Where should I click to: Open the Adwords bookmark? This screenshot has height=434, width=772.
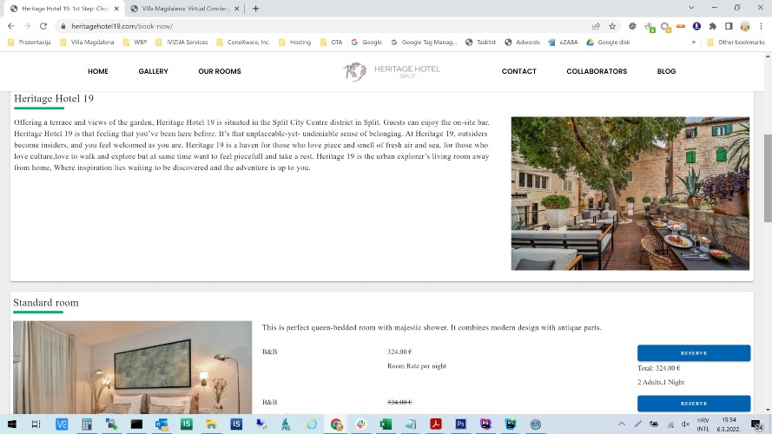click(523, 43)
